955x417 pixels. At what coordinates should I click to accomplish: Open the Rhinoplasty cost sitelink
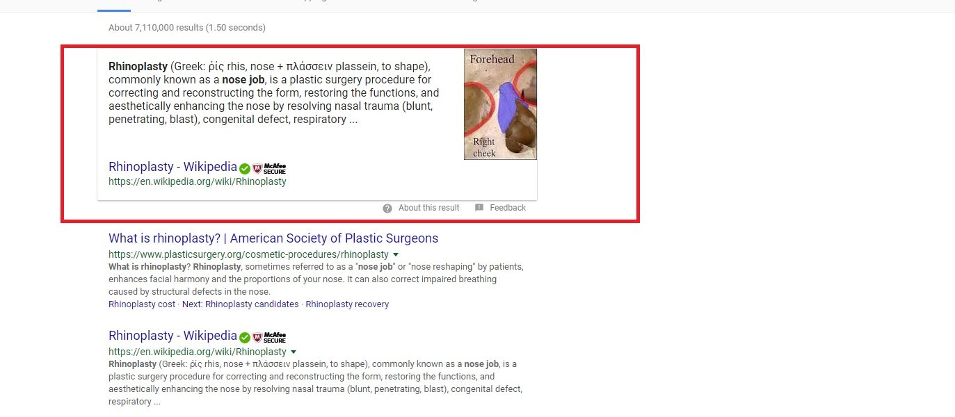pos(142,304)
